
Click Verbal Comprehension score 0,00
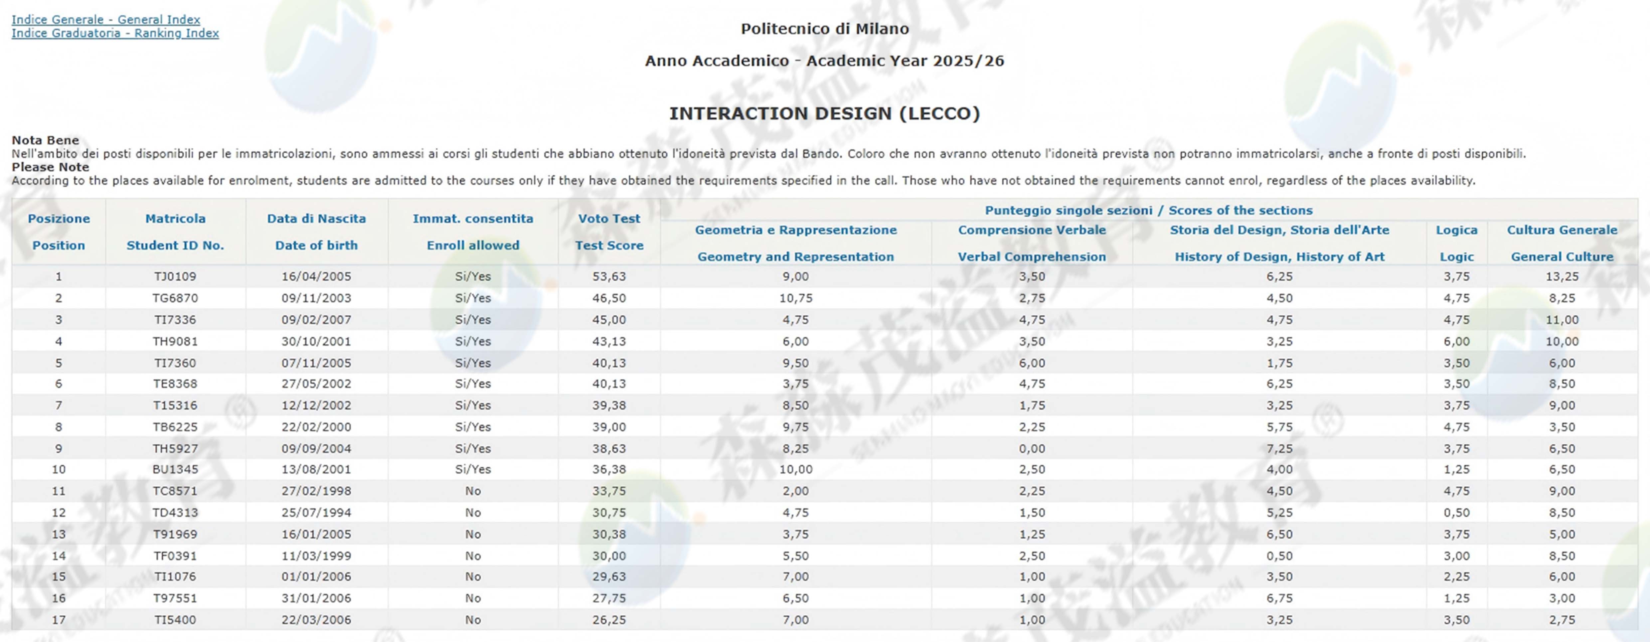click(x=1032, y=449)
